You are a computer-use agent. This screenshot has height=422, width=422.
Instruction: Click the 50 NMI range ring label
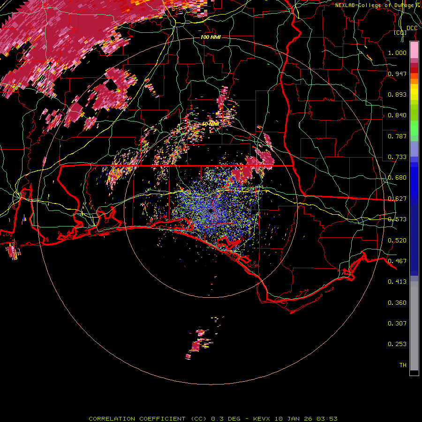tap(211, 124)
